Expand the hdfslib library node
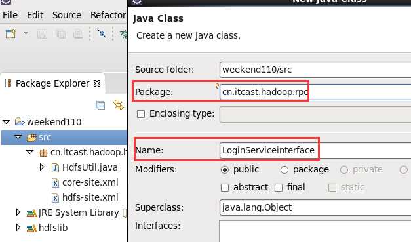The image size is (411, 242). pyautogui.click(x=18, y=228)
